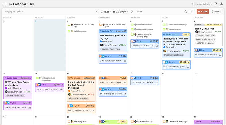Click the clock icon at 2:07p
Screen dimensions: 226x125
tap(119, 56)
